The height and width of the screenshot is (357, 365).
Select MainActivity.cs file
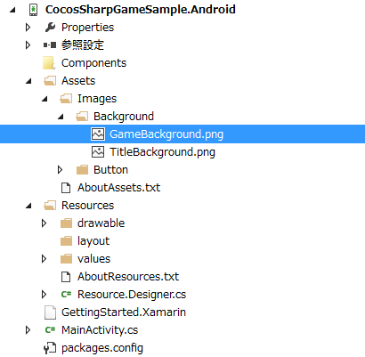click(x=100, y=330)
